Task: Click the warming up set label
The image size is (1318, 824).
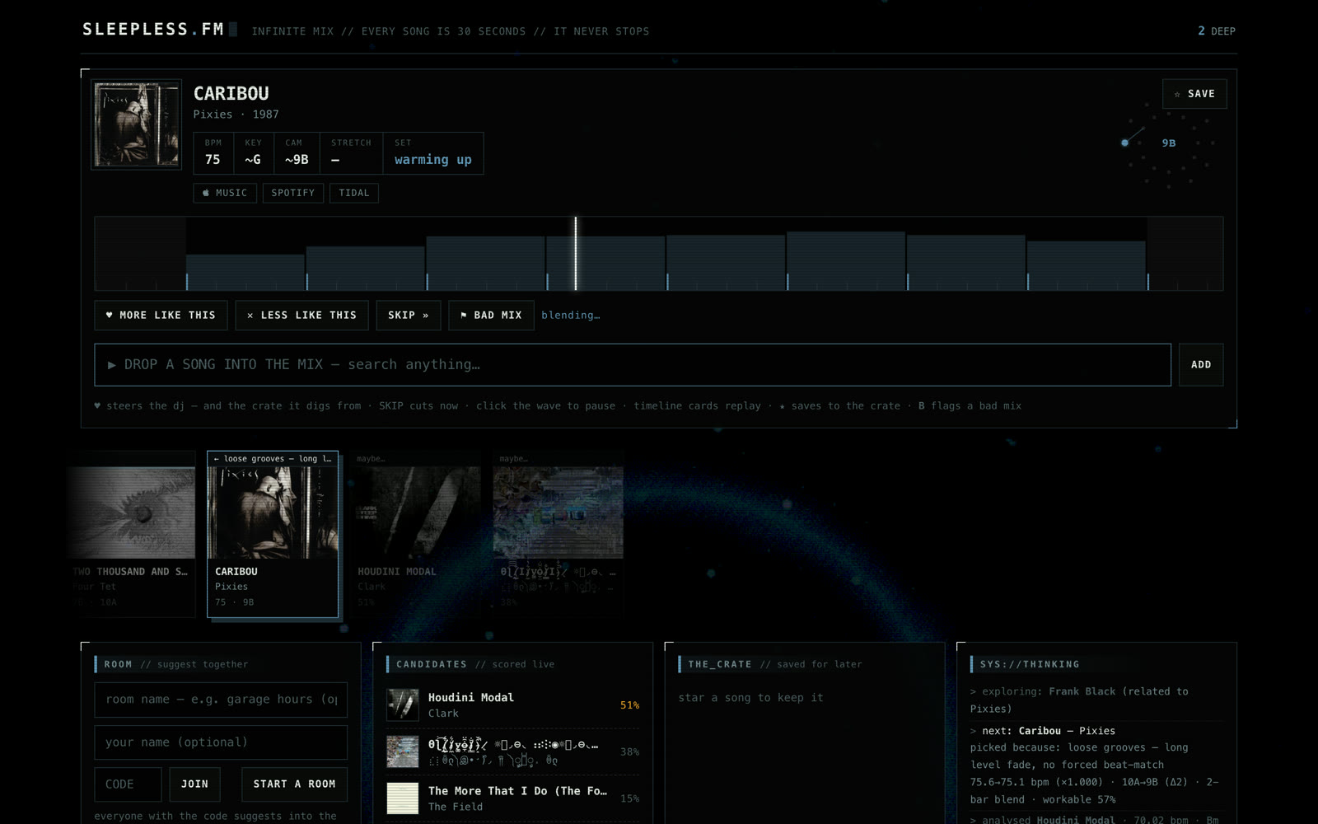Action: [x=433, y=160]
